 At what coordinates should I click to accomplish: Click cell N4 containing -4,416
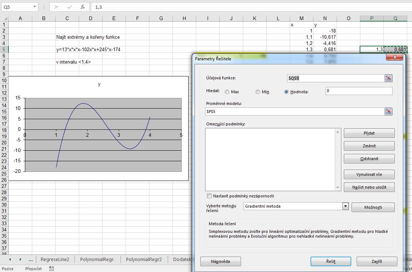325,43
